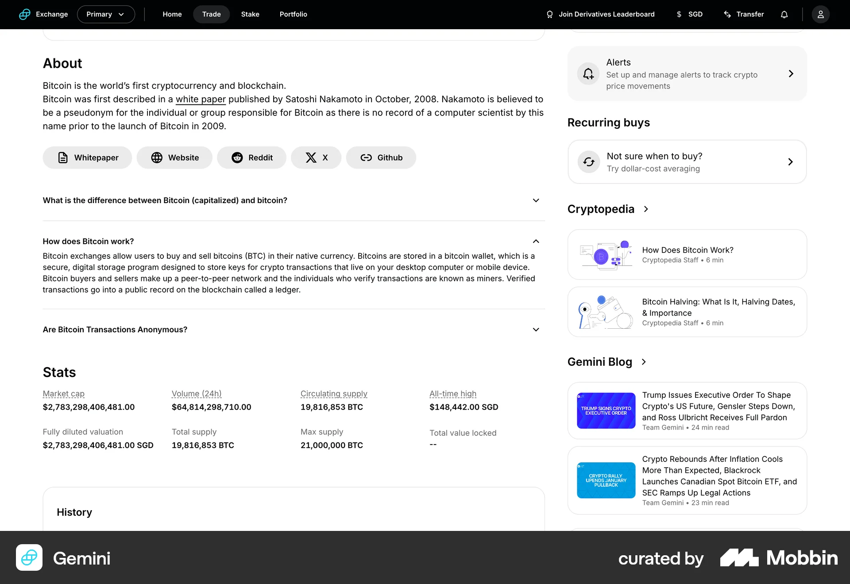The height and width of the screenshot is (584, 850).
Task: Click the notifications bell icon
Action: [784, 14]
